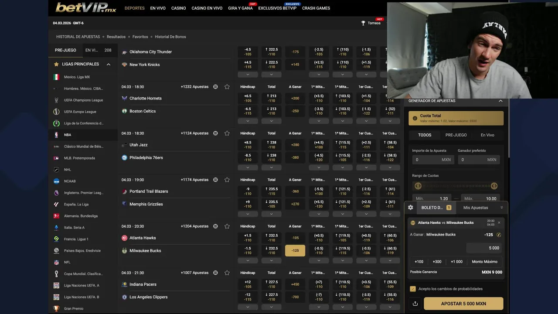Click APOSTAR 5 000 MXN button
This screenshot has width=558, height=314.
463,304
